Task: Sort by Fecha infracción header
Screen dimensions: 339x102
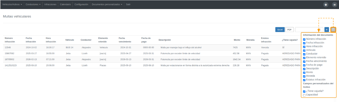Action: 31,40
